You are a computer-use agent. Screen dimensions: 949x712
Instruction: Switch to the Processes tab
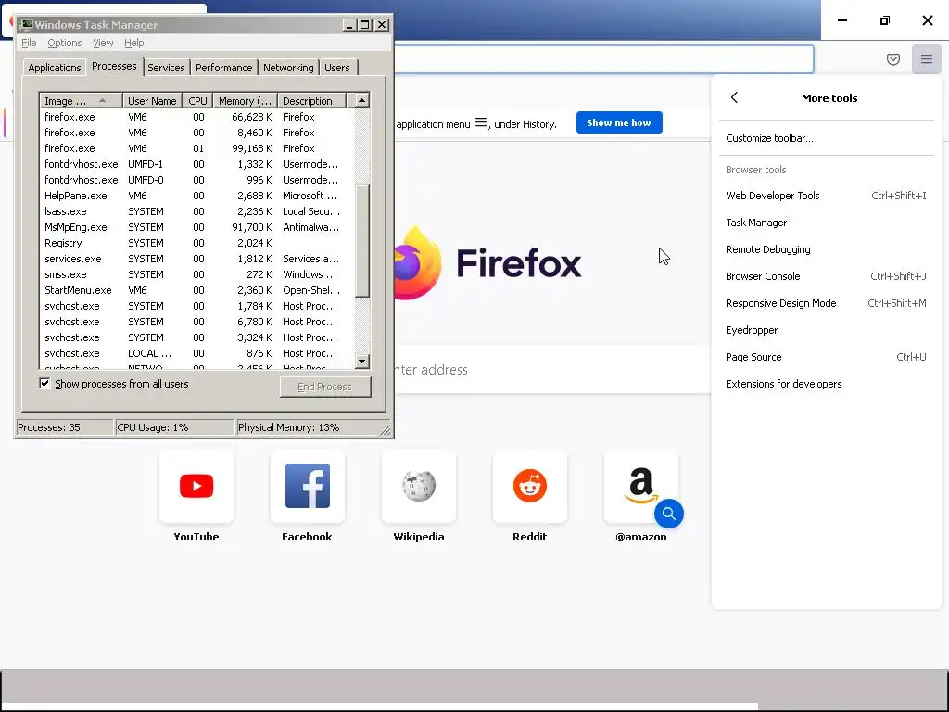(114, 66)
